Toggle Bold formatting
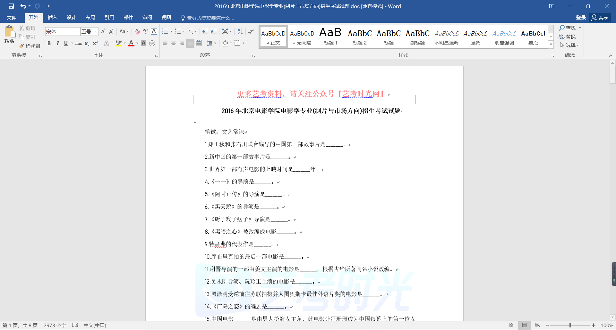 (49, 43)
